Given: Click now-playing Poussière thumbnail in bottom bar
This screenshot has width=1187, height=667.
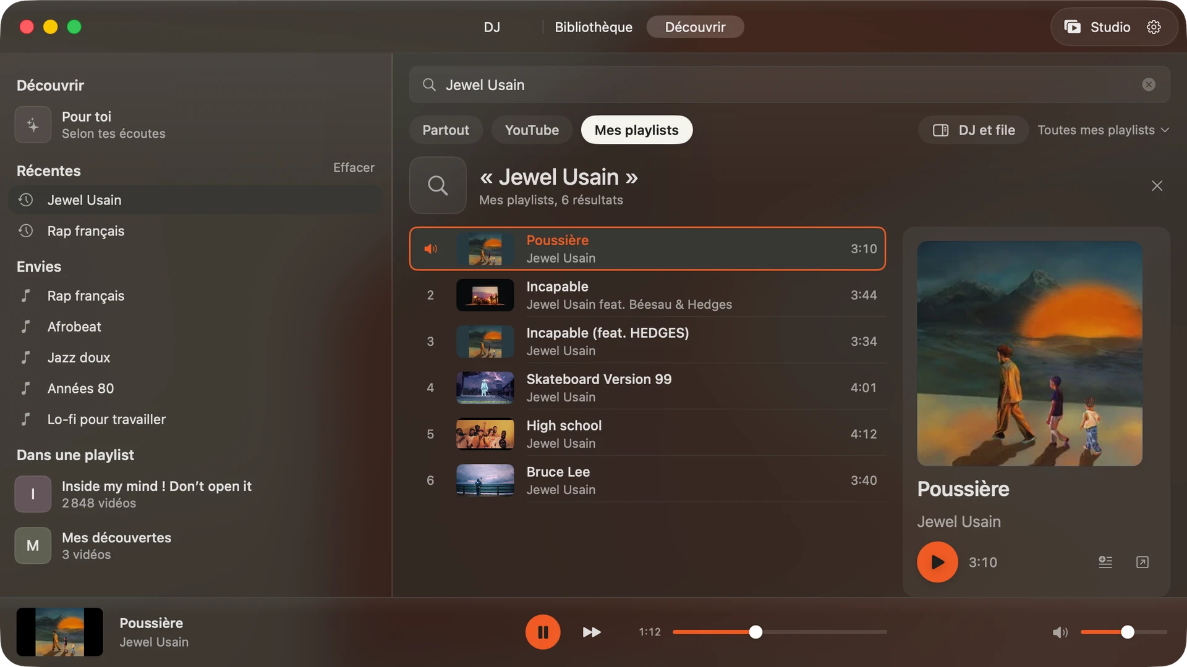Looking at the screenshot, I should tap(59, 632).
